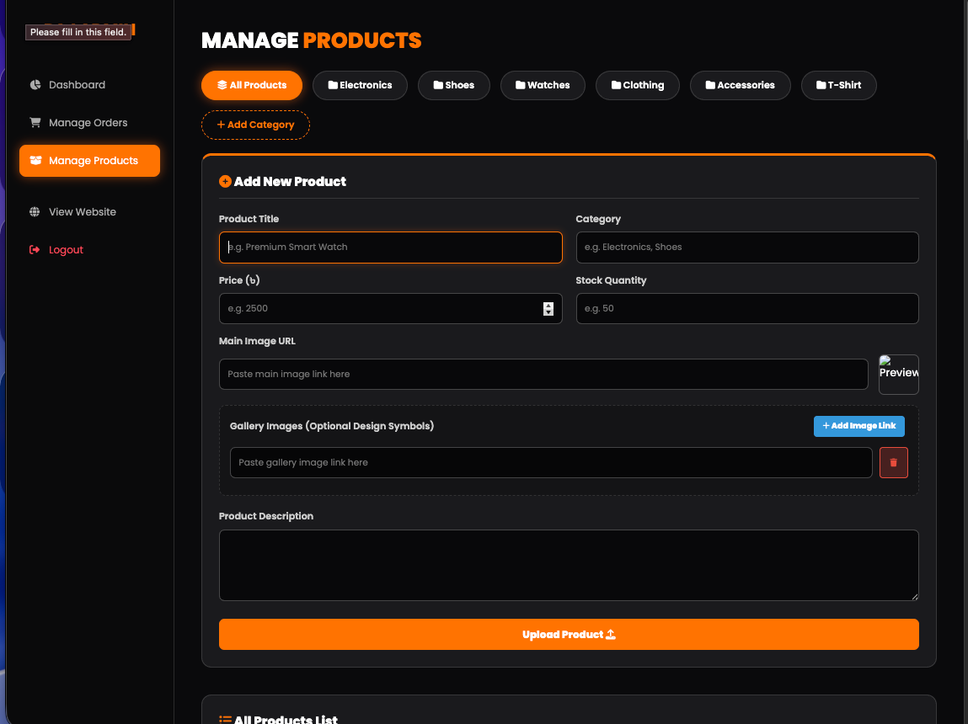Click the "Product Title" label
968x724 pixels.
click(x=249, y=219)
